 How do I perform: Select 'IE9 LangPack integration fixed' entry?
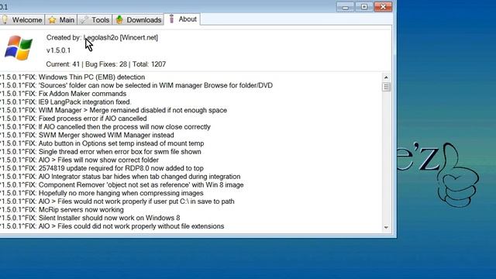[x=65, y=102]
